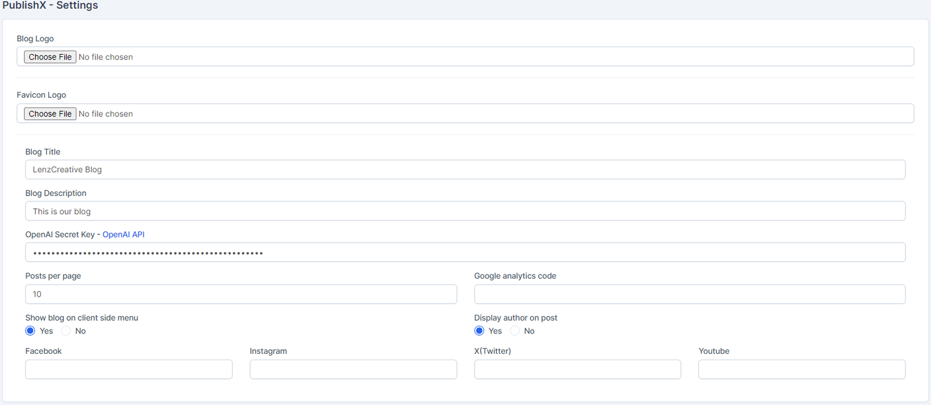Focus the Google analytics code field

tap(690, 294)
